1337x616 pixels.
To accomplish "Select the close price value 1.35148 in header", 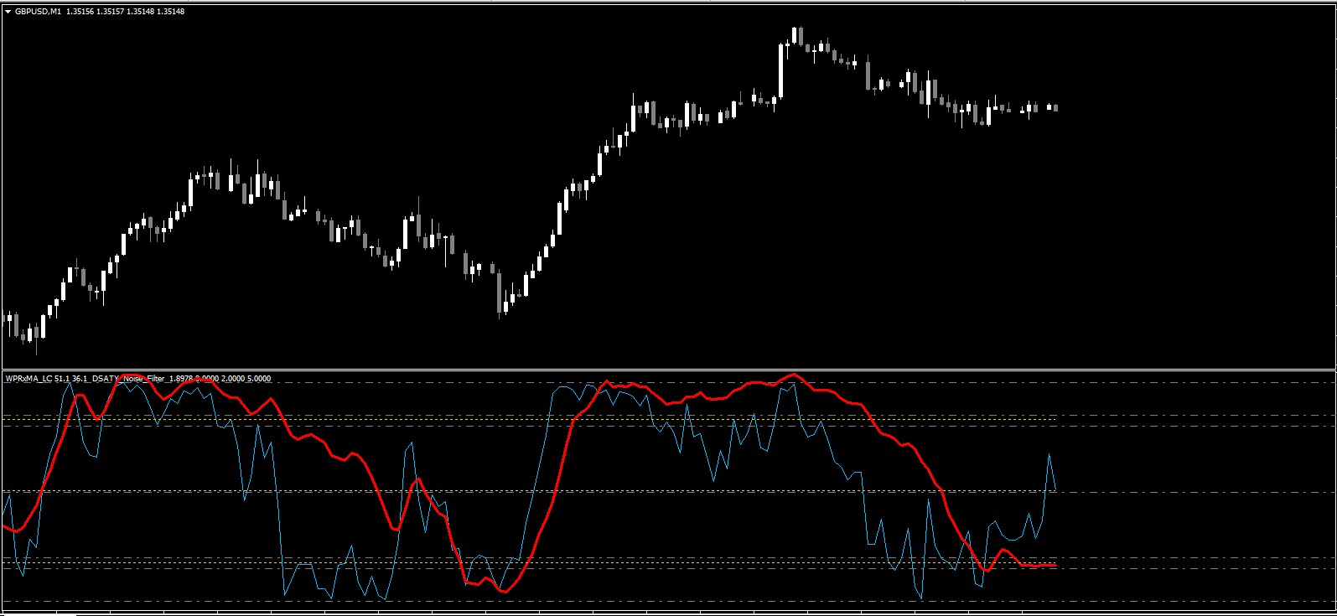I will point(170,12).
